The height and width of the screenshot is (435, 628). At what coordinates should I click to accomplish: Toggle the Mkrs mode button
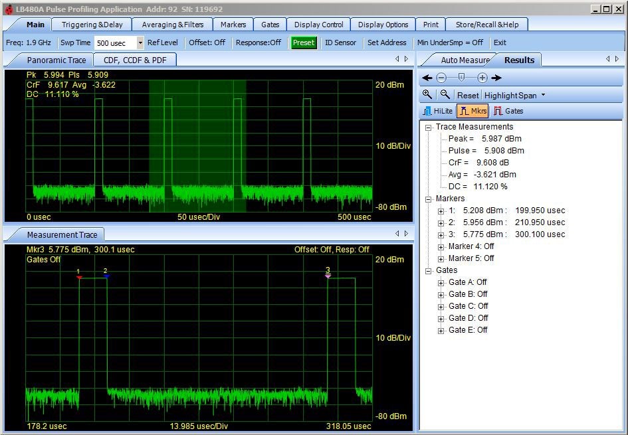pyautogui.click(x=472, y=111)
